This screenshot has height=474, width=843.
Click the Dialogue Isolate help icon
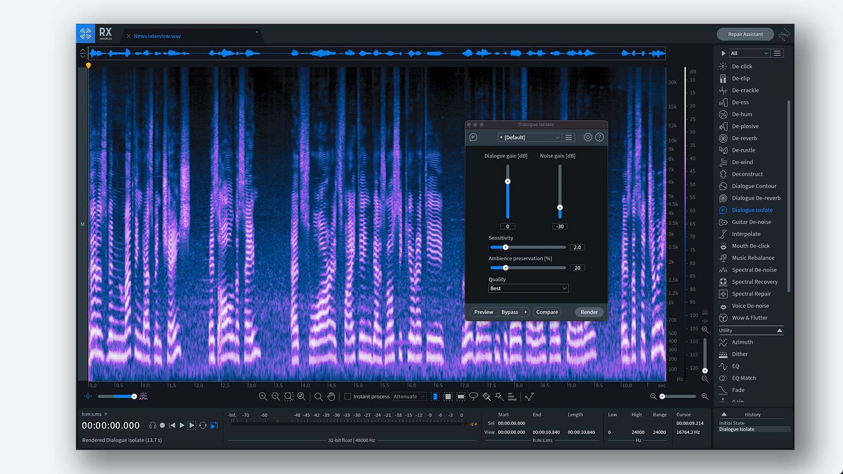click(599, 137)
